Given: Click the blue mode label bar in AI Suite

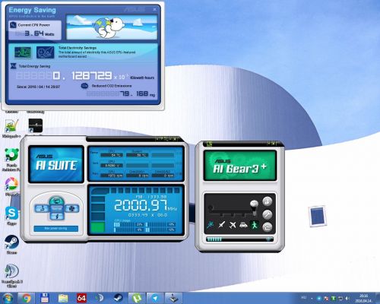Looking at the screenshot, I should pyautogui.click(x=55, y=229).
